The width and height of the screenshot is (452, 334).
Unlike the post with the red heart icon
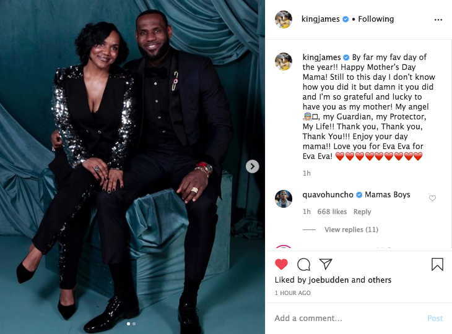tap(281, 264)
